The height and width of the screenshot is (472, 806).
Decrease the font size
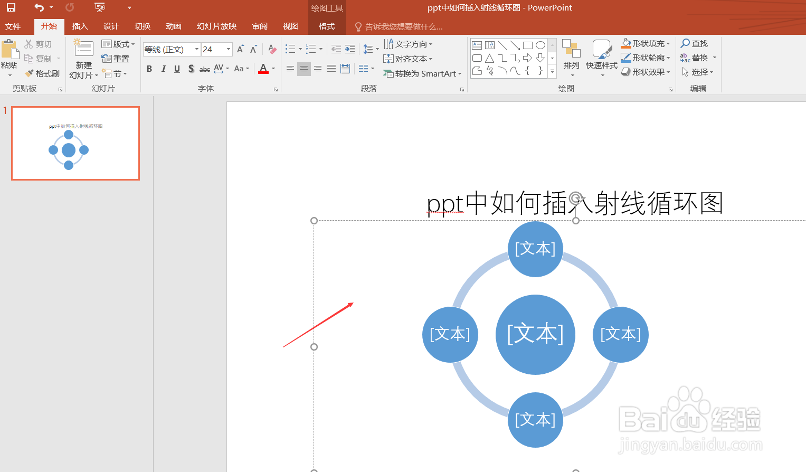pyautogui.click(x=253, y=49)
